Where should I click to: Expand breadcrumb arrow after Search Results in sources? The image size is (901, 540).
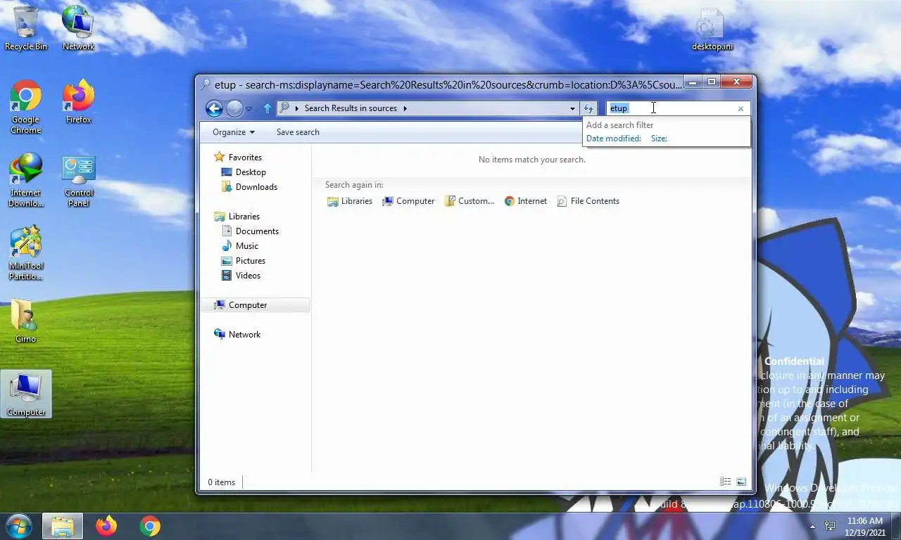coord(405,108)
